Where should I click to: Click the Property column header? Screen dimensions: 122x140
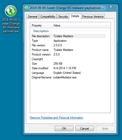click(41, 25)
